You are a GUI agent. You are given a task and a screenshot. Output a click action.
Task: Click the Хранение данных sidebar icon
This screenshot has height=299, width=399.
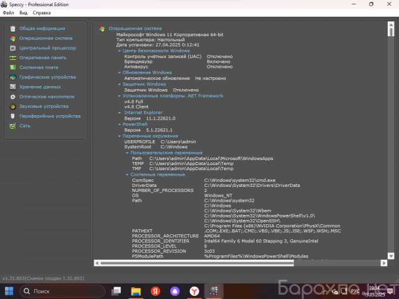pos(12,87)
